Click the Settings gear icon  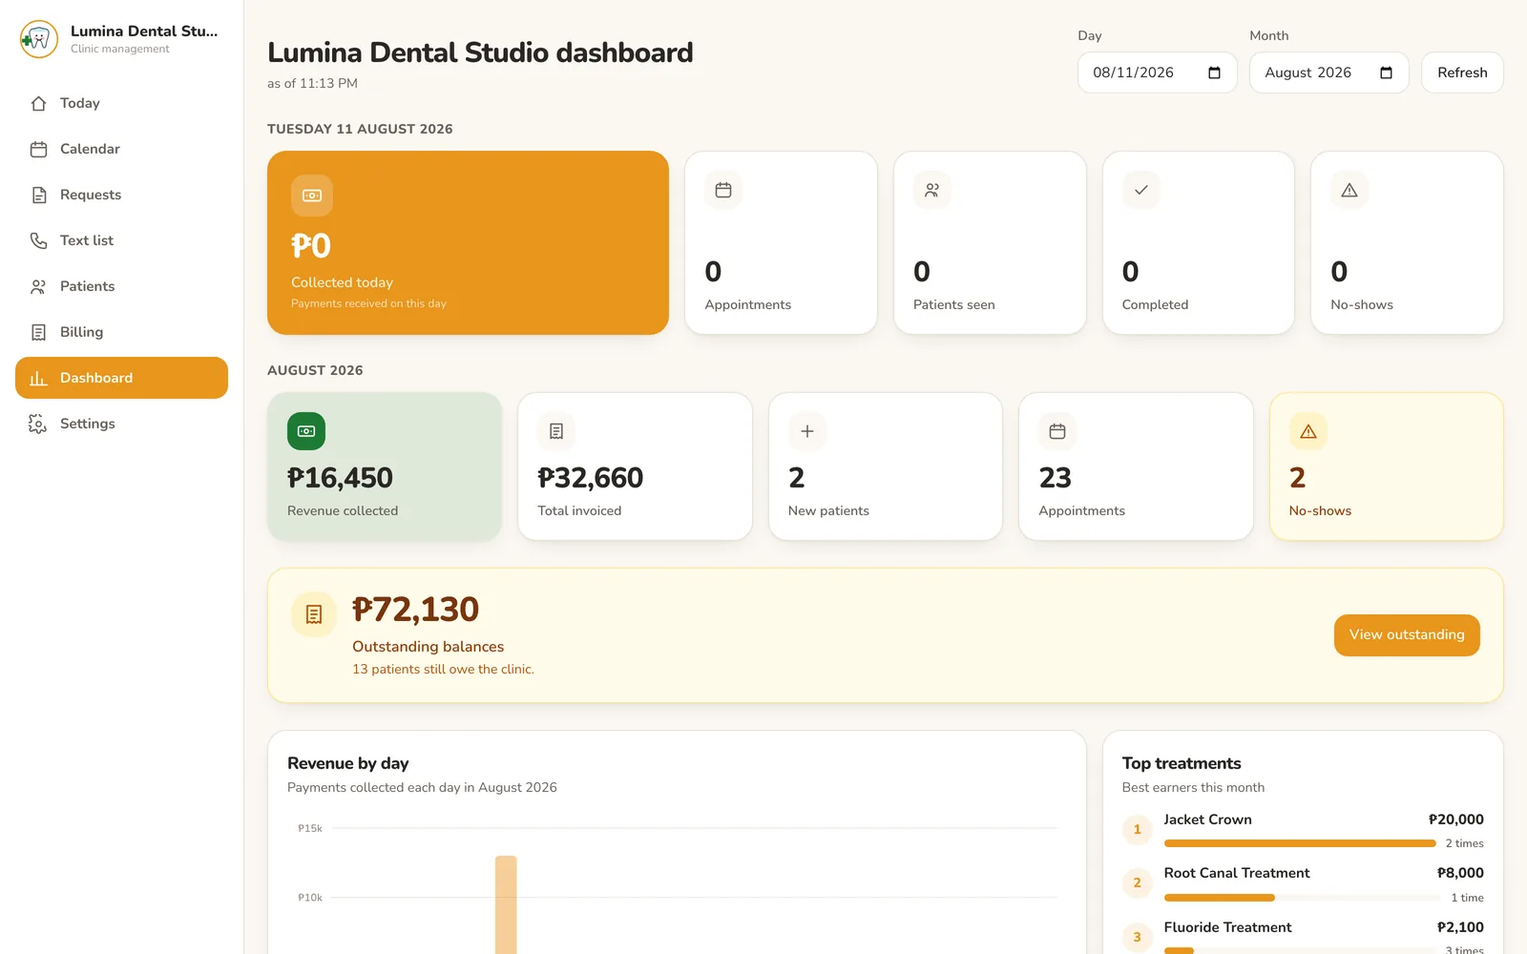click(x=38, y=424)
